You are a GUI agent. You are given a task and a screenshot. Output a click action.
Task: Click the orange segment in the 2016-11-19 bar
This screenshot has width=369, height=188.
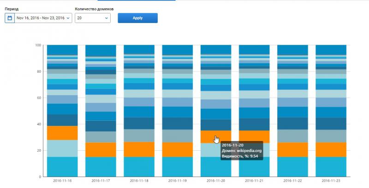[x=177, y=149]
